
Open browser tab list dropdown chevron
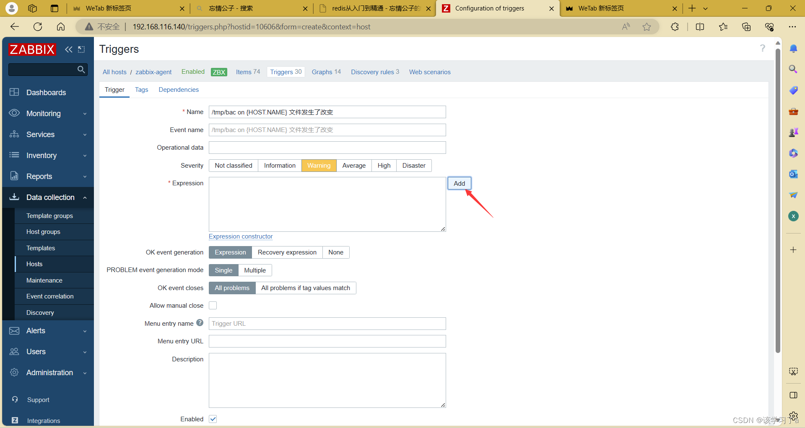(x=706, y=8)
